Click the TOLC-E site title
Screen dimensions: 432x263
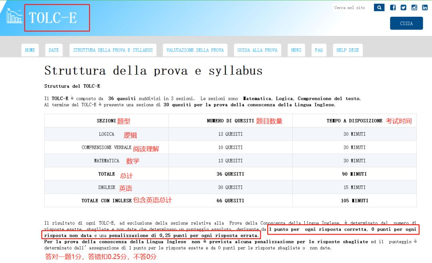pyautogui.click(x=53, y=18)
